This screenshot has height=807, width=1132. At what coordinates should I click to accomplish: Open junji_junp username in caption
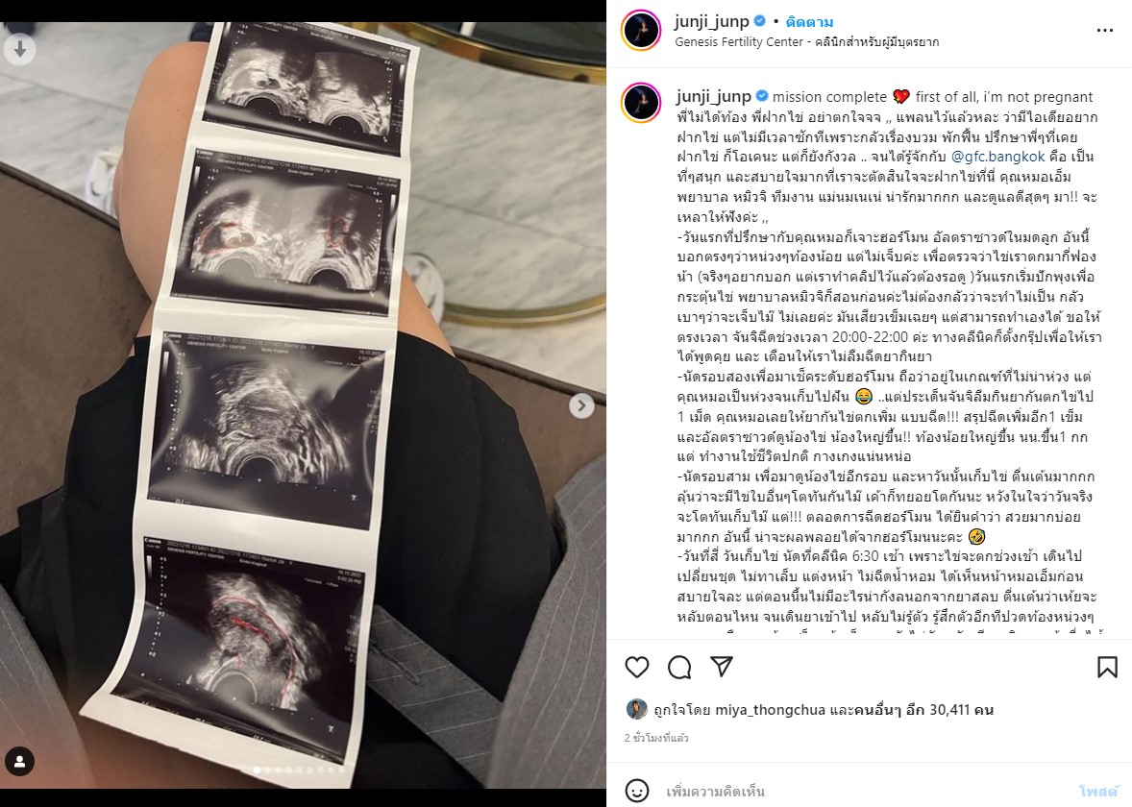(713, 96)
